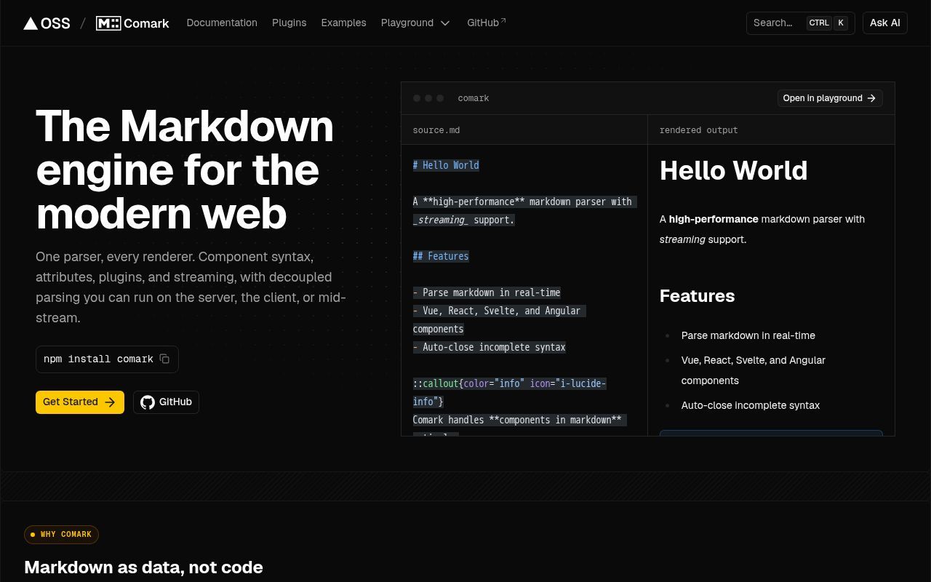
Task: Click Open in playground button
Action: (830, 98)
